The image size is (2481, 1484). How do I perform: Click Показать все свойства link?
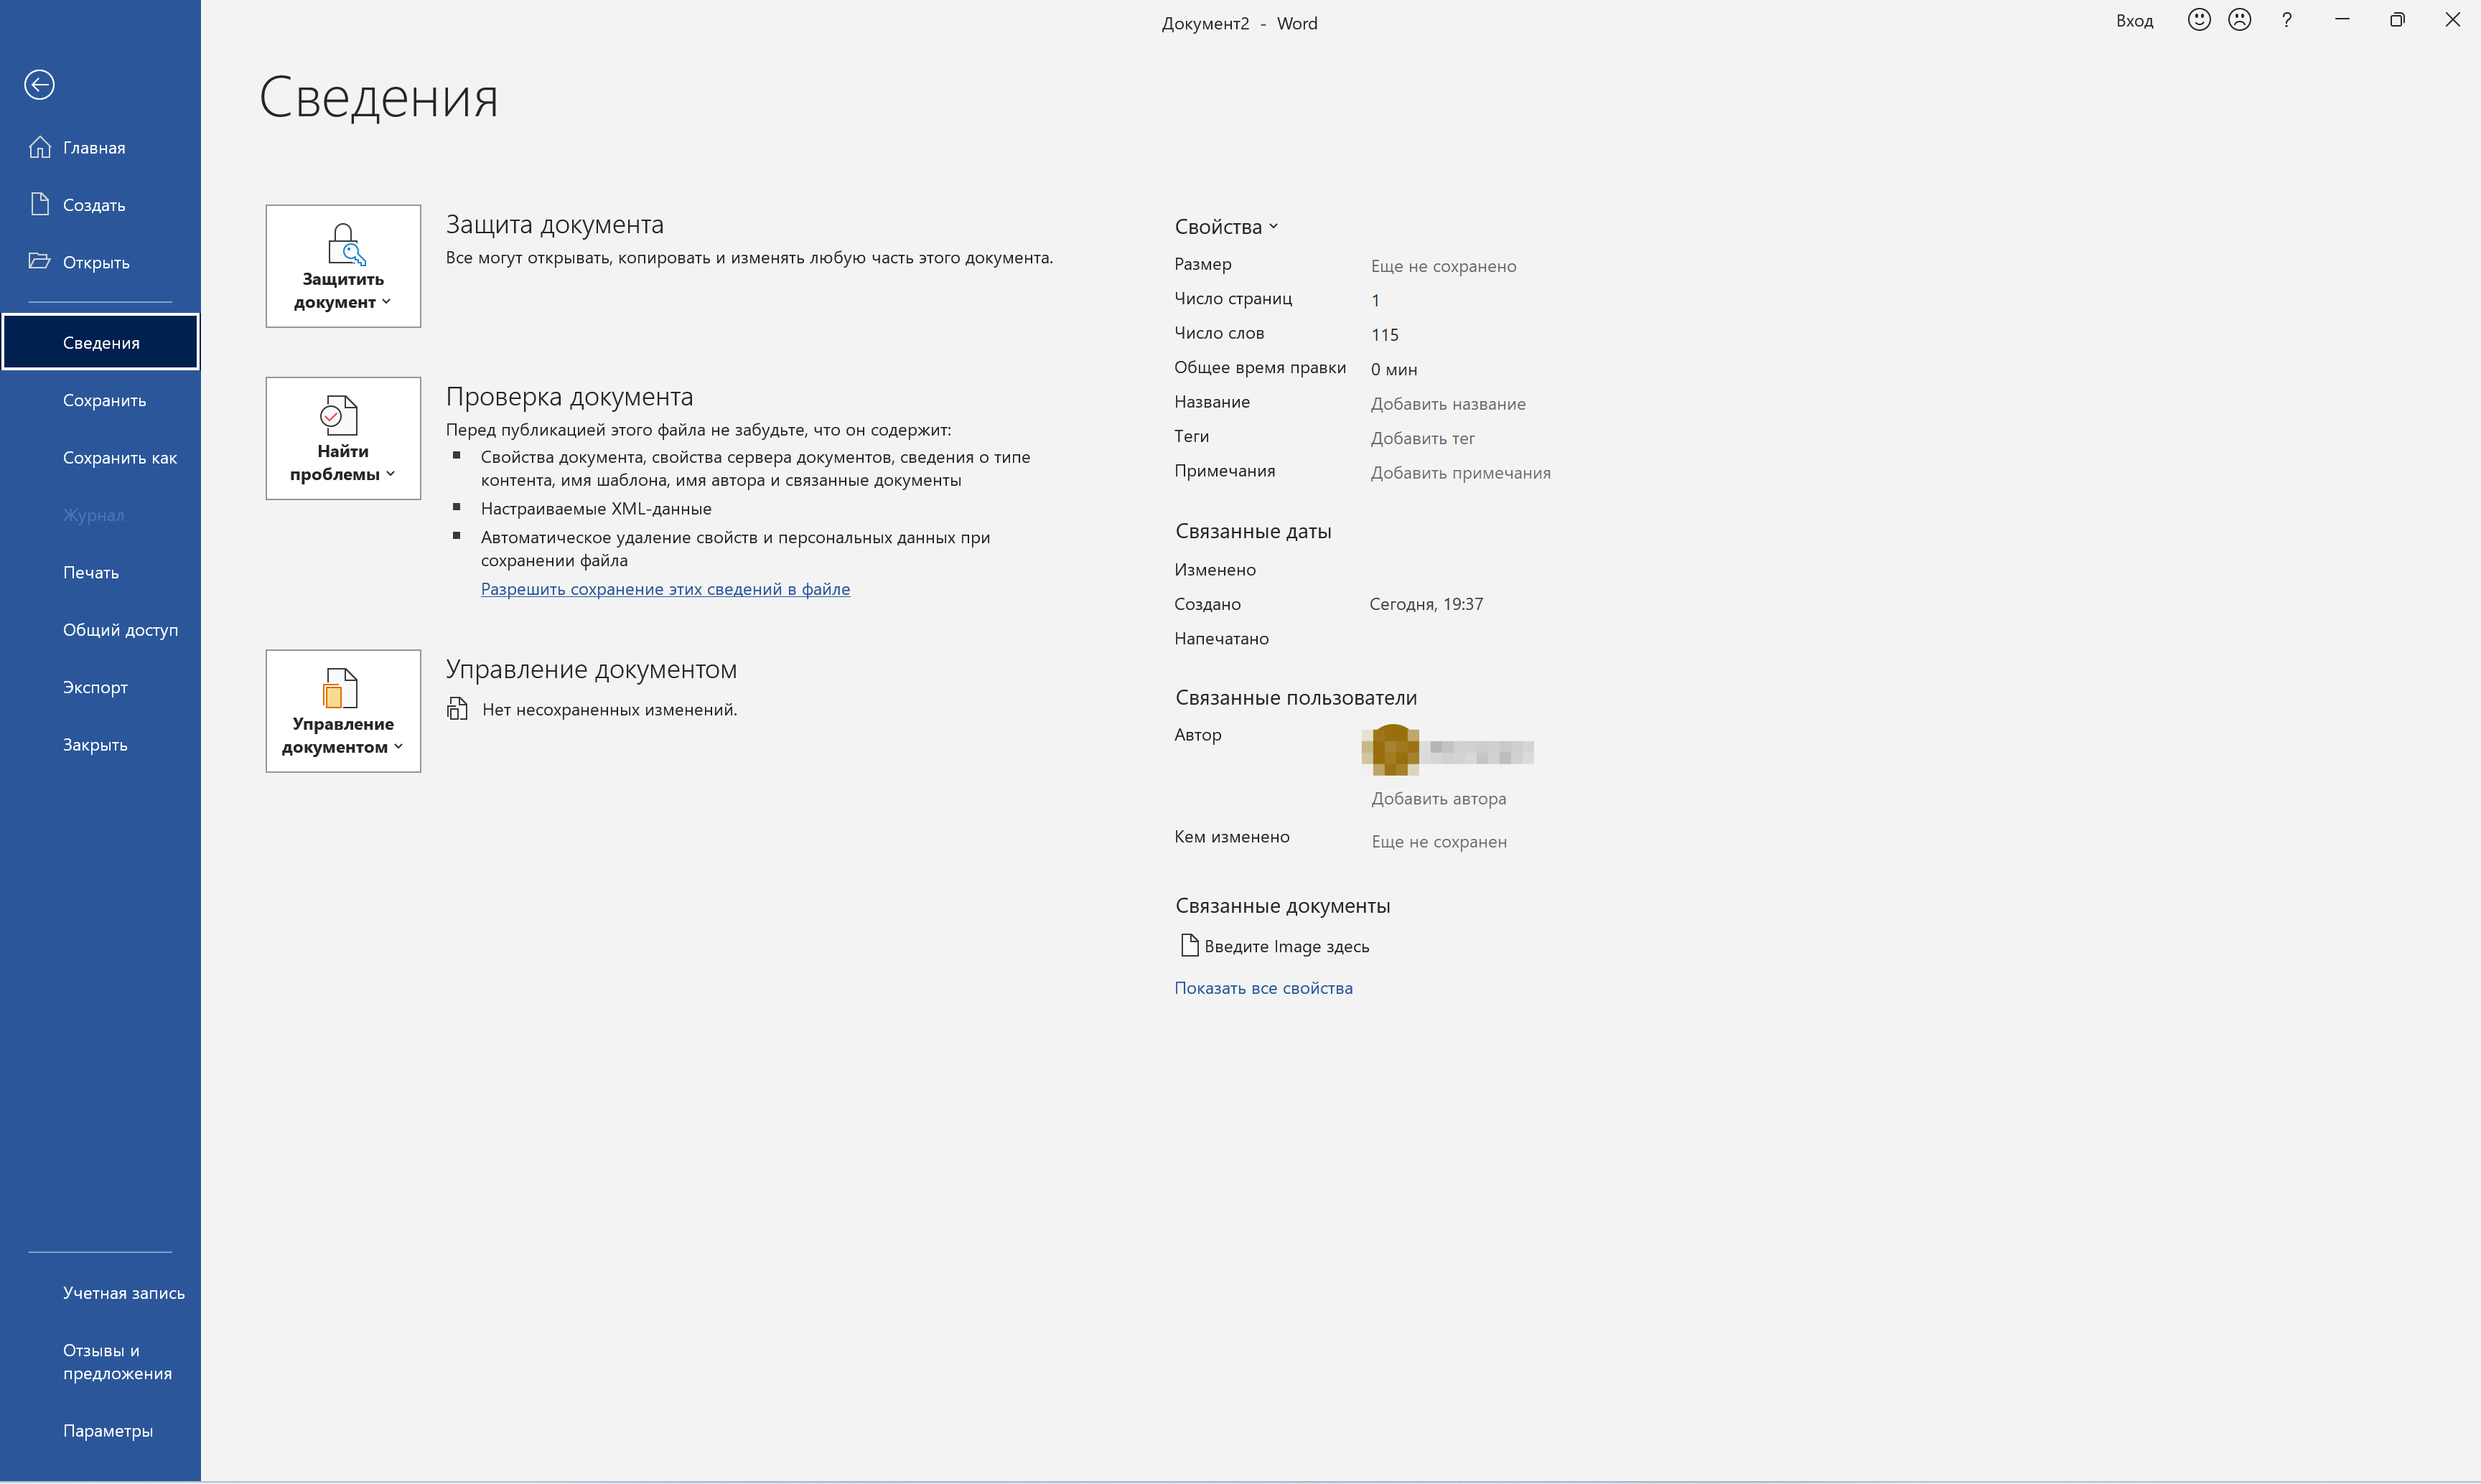(x=1263, y=988)
